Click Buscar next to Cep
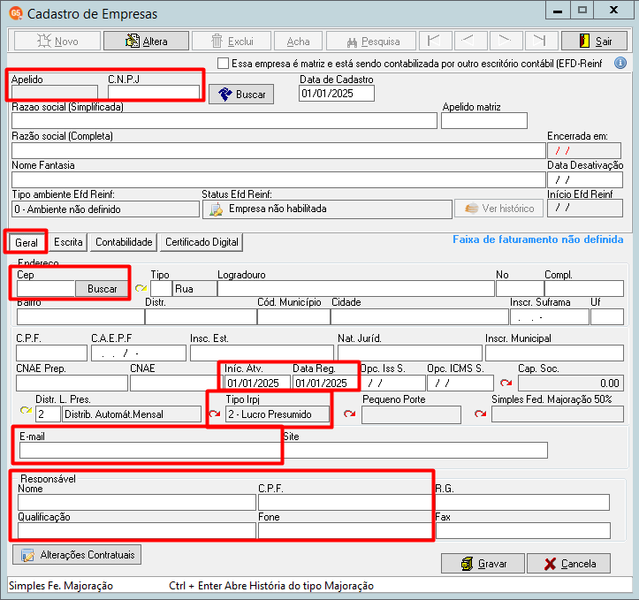Viewport: 639px width, 600px height. tap(102, 288)
